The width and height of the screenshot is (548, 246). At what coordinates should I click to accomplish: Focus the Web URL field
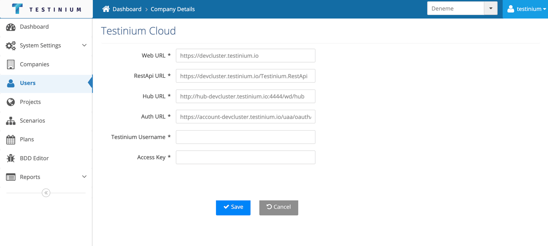coord(246,56)
